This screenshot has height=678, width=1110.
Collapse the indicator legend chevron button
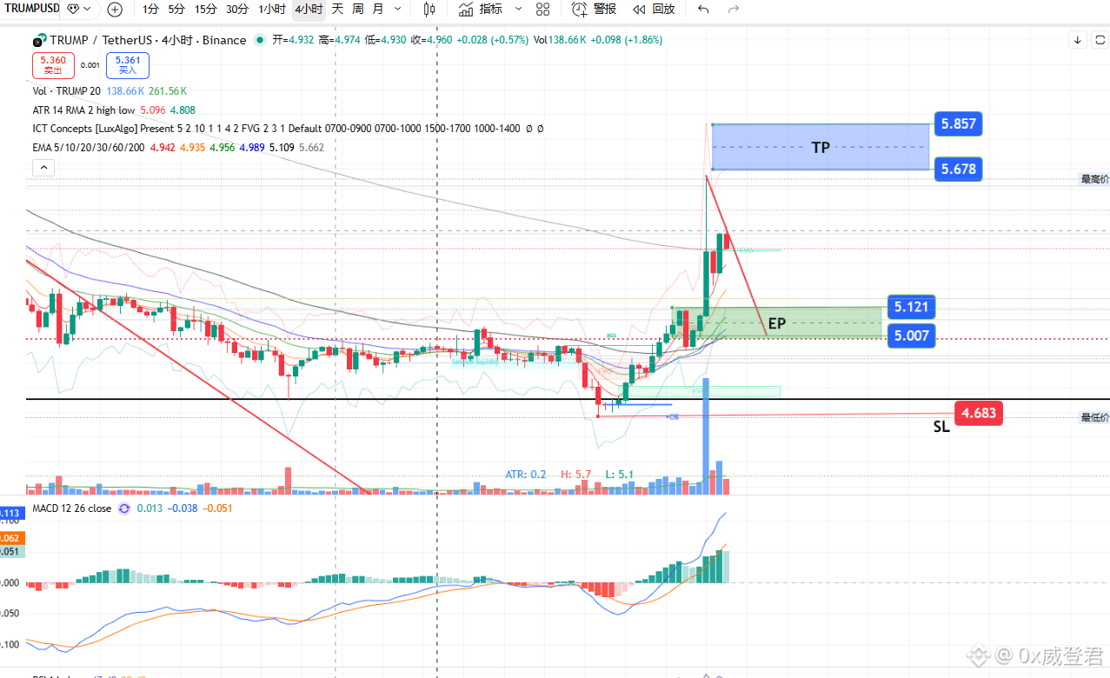[40, 169]
